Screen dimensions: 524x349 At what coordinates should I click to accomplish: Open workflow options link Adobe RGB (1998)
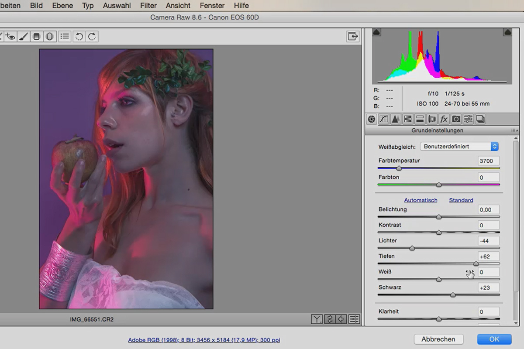click(x=204, y=340)
